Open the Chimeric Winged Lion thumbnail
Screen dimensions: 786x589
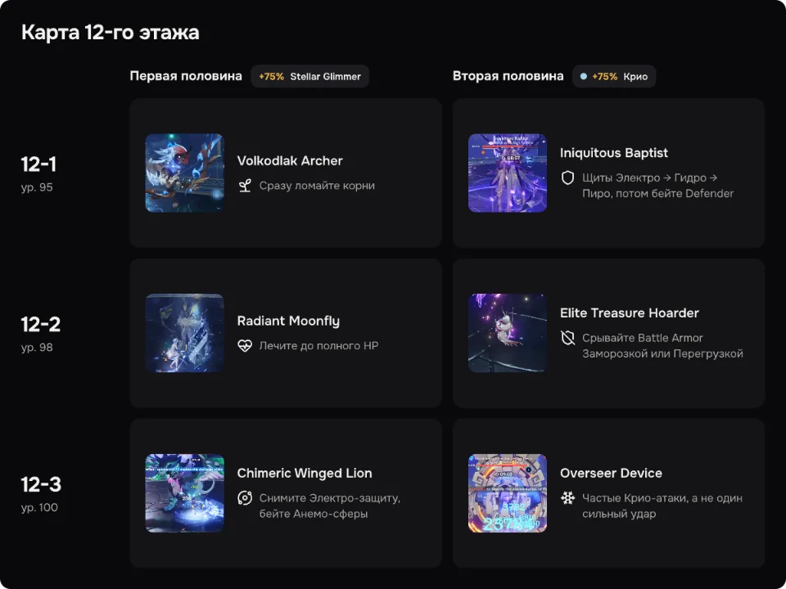point(184,493)
